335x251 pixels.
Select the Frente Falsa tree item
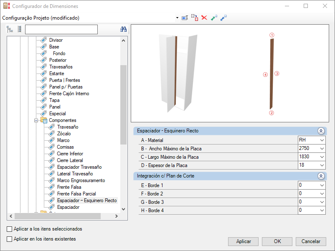click(69, 187)
